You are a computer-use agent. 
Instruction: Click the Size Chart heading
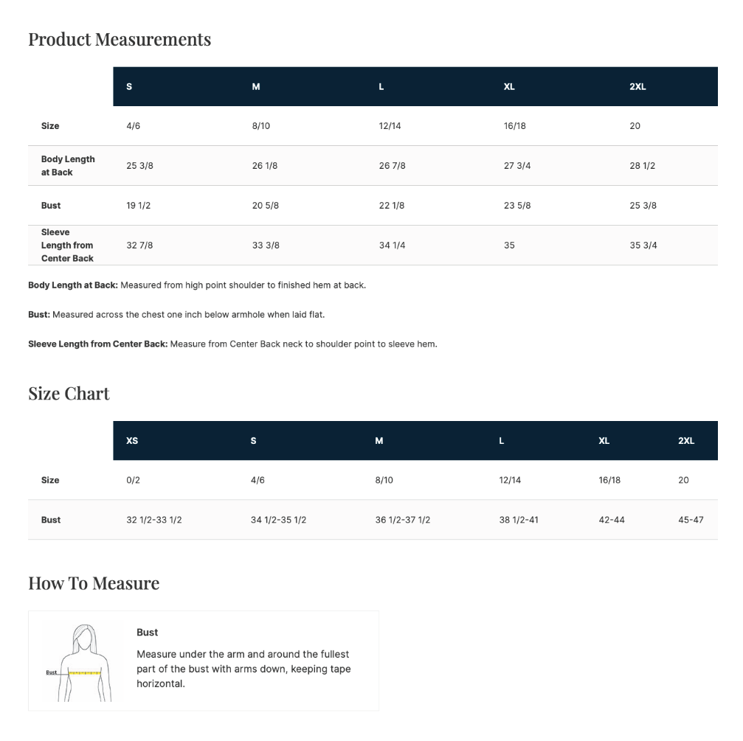click(x=69, y=394)
